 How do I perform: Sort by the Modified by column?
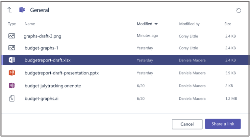(x=189, y=24)
